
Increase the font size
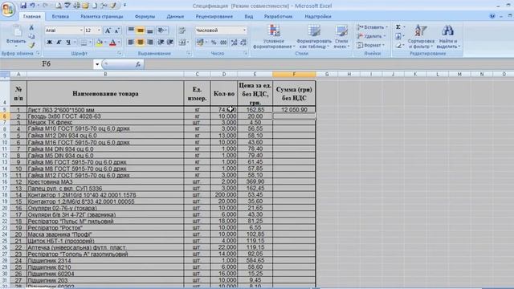(x=108, y=31)
